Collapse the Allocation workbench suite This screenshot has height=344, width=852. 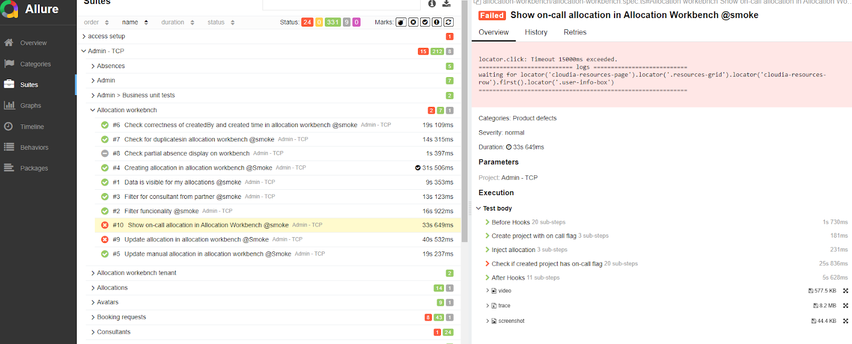coord(127,110)
